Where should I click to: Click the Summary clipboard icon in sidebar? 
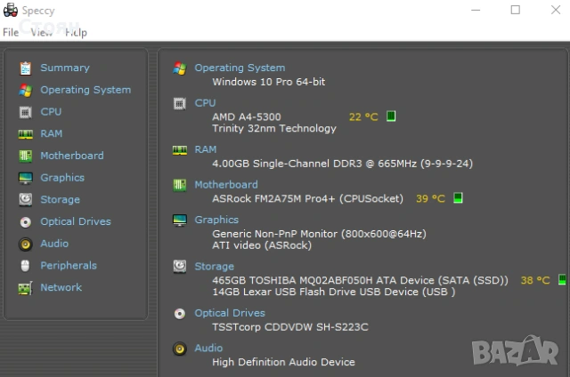pos(26,68)
